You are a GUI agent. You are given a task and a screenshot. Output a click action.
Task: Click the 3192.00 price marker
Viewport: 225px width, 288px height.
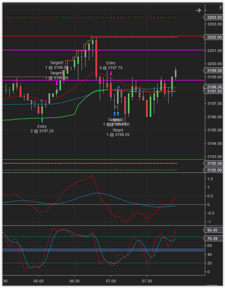[x=213, y=170]
